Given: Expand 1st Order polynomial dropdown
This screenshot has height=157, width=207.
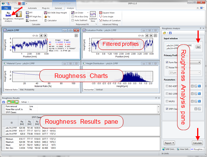Looking at the screenshot, I should [88, 12].
